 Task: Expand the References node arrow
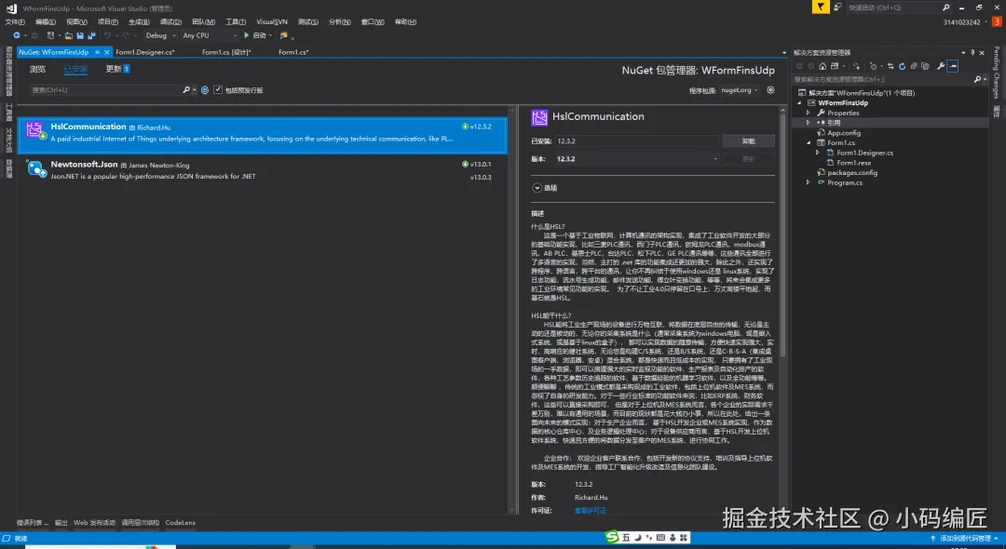(x=809, y=122)
